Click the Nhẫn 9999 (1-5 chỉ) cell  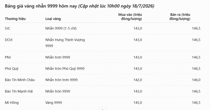pyautogui.click(x=61, y=28)
